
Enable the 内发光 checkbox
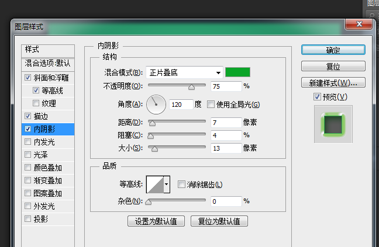coord(28,141)
